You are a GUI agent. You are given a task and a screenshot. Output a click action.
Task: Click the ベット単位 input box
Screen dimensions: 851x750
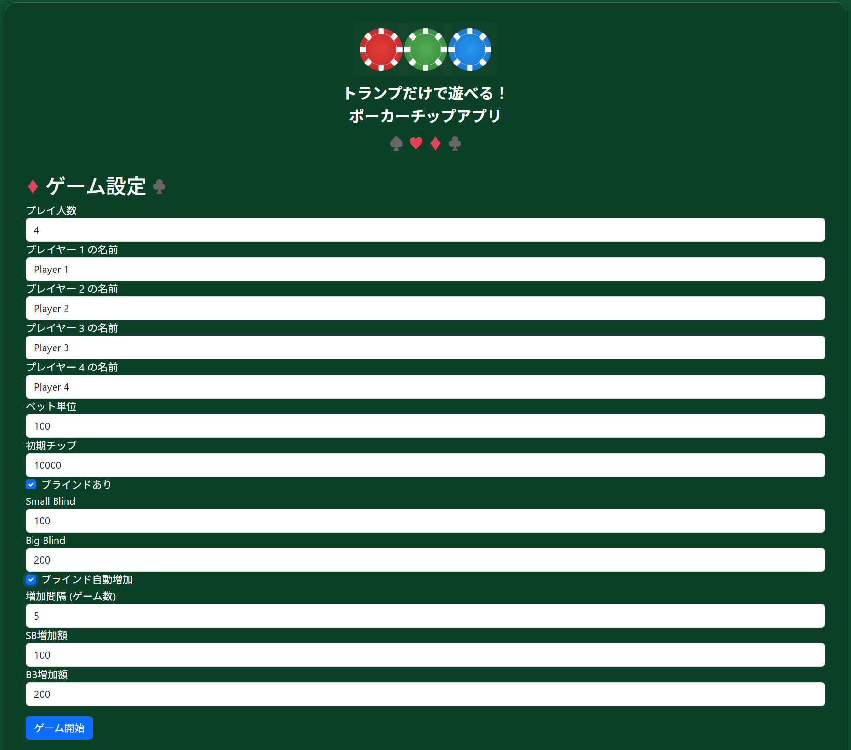(x=425, y=426)
